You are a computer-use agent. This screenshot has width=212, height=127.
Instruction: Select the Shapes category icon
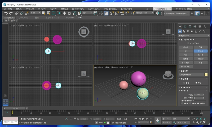[x=184, y=31]
